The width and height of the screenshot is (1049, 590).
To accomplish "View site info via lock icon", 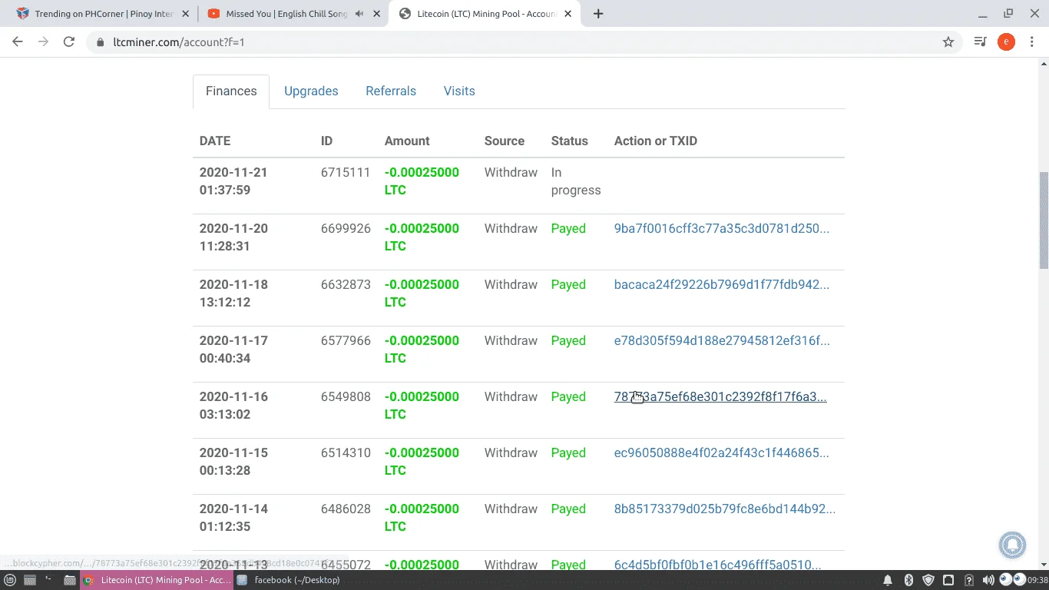I will [100, 42].
